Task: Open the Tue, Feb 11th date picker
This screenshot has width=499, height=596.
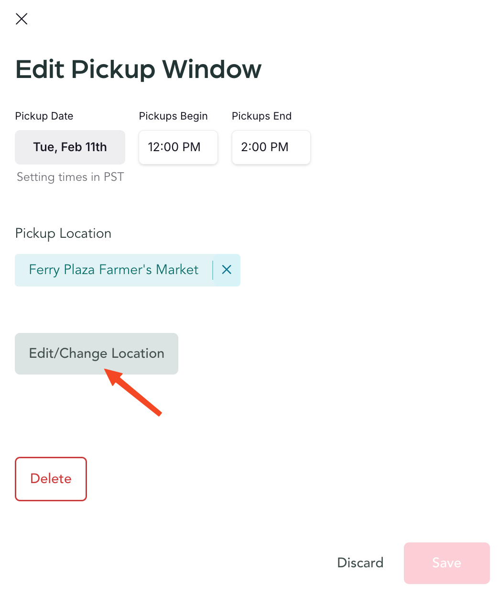Action: 70,147
